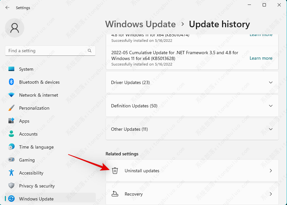This screenshot has width=287, height=205.
Task: Click the Windows Update breadcrumb link
Action: tap(140, 24)
